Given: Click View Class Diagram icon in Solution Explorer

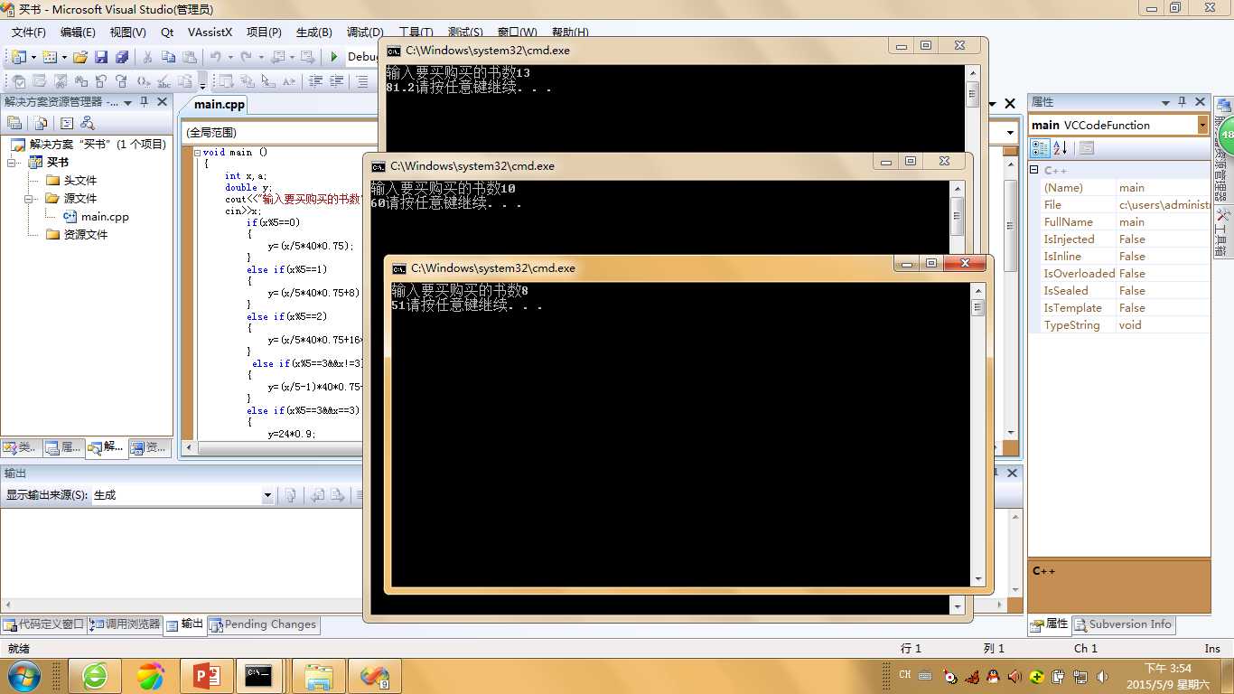Looking at the screenshot, I should point(88,123).
